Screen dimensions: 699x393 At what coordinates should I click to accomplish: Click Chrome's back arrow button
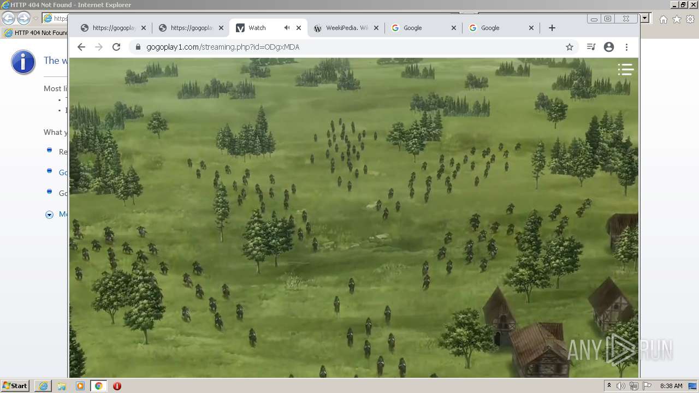[x=81, y=47]
